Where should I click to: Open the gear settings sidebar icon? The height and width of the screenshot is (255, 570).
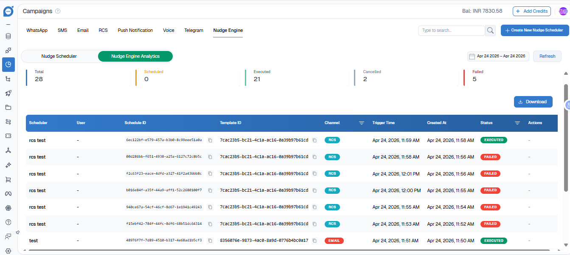[x=8, y=251]
